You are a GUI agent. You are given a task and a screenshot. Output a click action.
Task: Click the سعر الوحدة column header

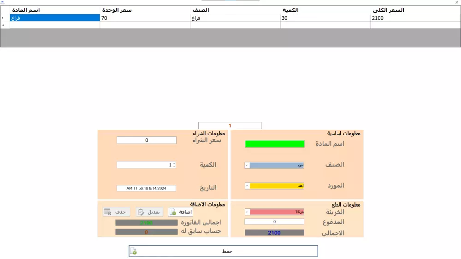coord(145,10)
